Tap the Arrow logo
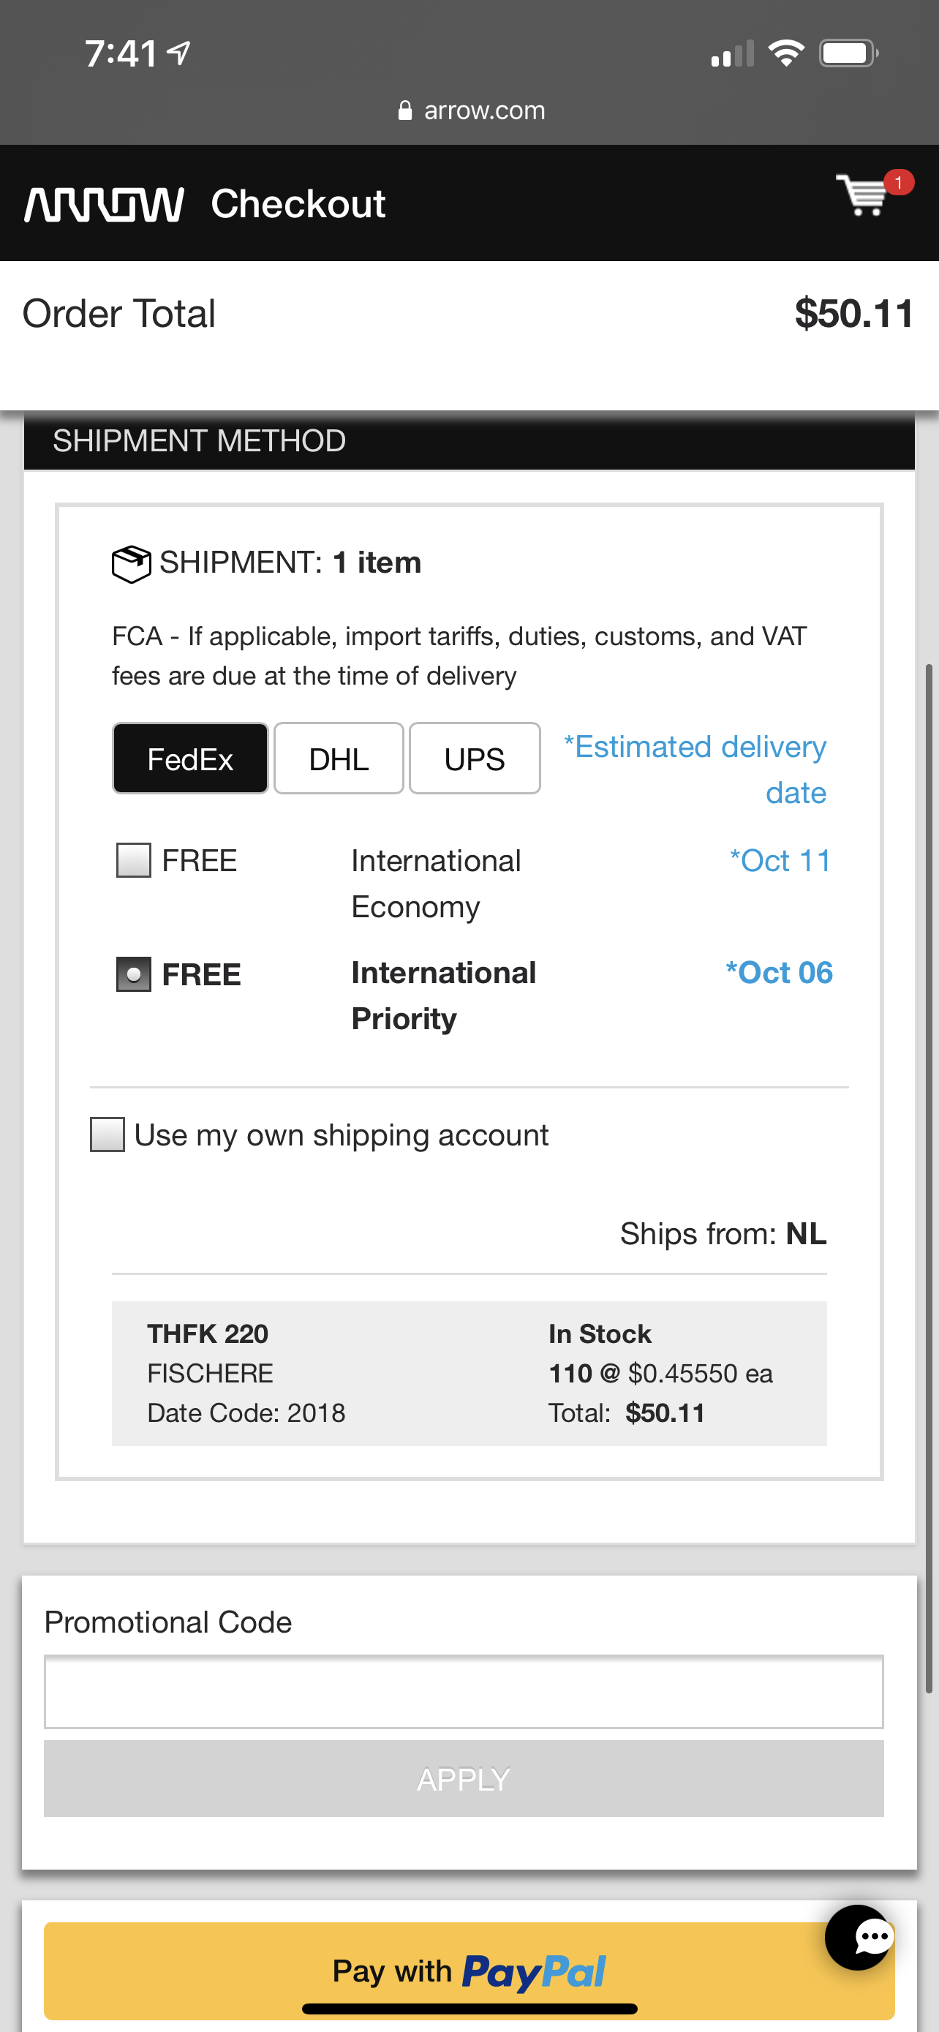The width and height of the screenshot is (939, 2032). pos(104,204)
